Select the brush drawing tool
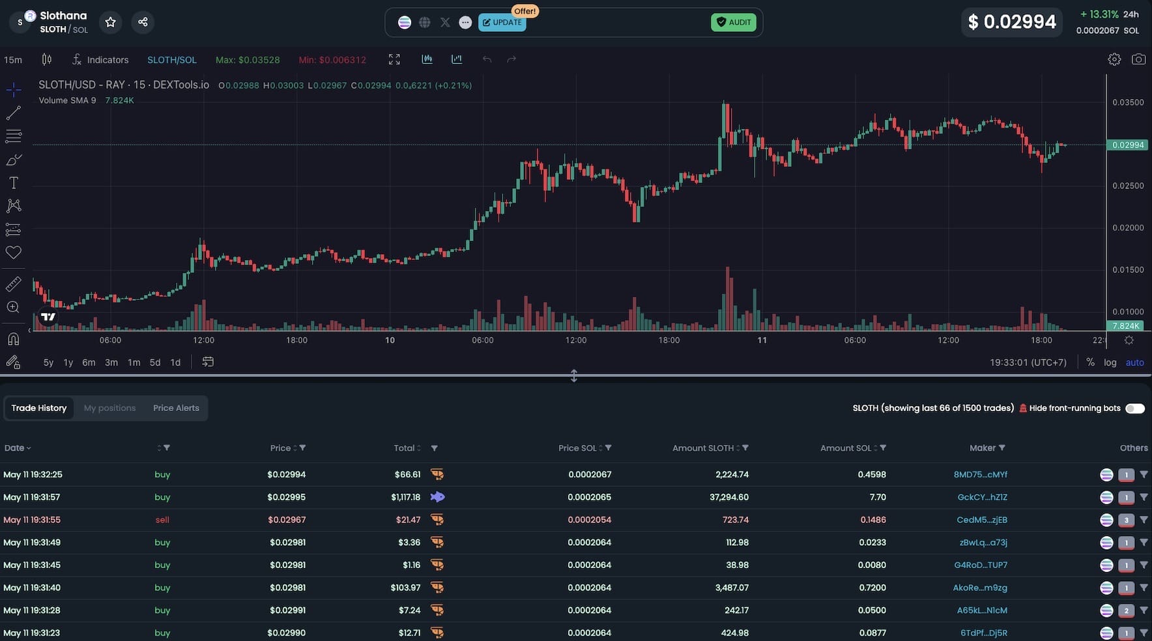The width and height of the screenshot is (1152, 641). coord(13,160)
